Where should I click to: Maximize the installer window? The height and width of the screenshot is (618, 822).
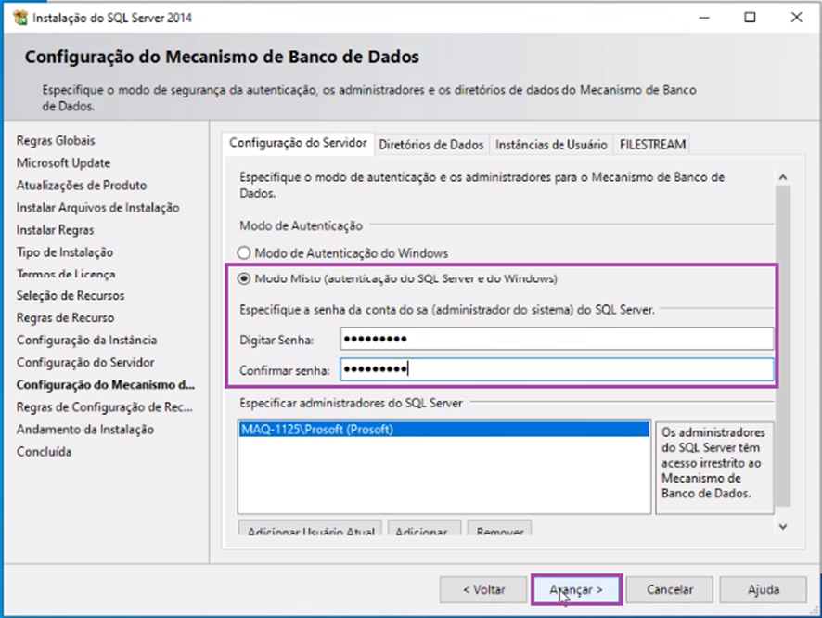[x=751, y=18]
